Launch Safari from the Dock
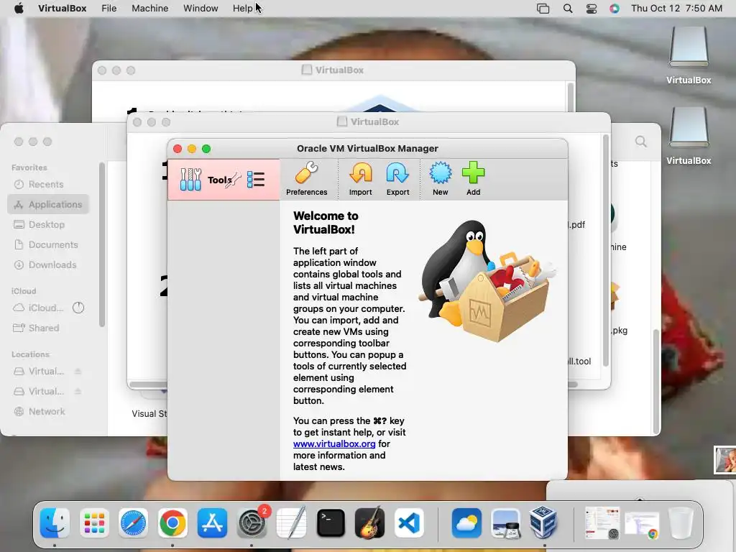 pyautogui.click(x=133, y=523)
